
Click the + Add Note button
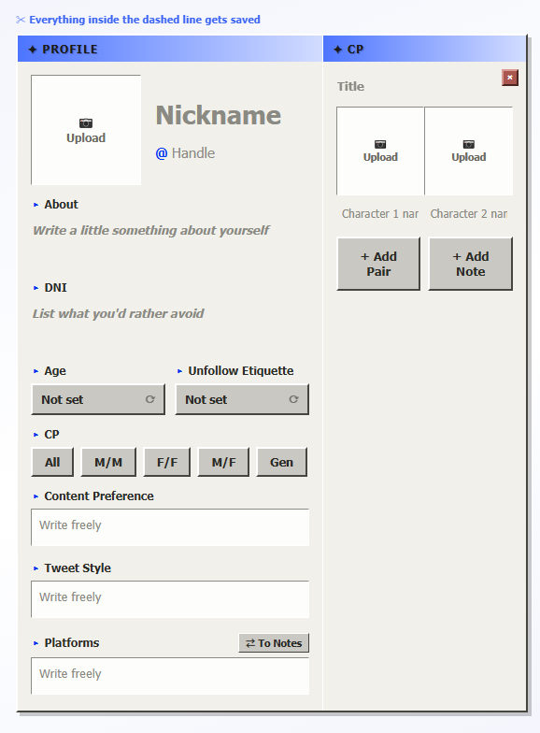point(471,264)
